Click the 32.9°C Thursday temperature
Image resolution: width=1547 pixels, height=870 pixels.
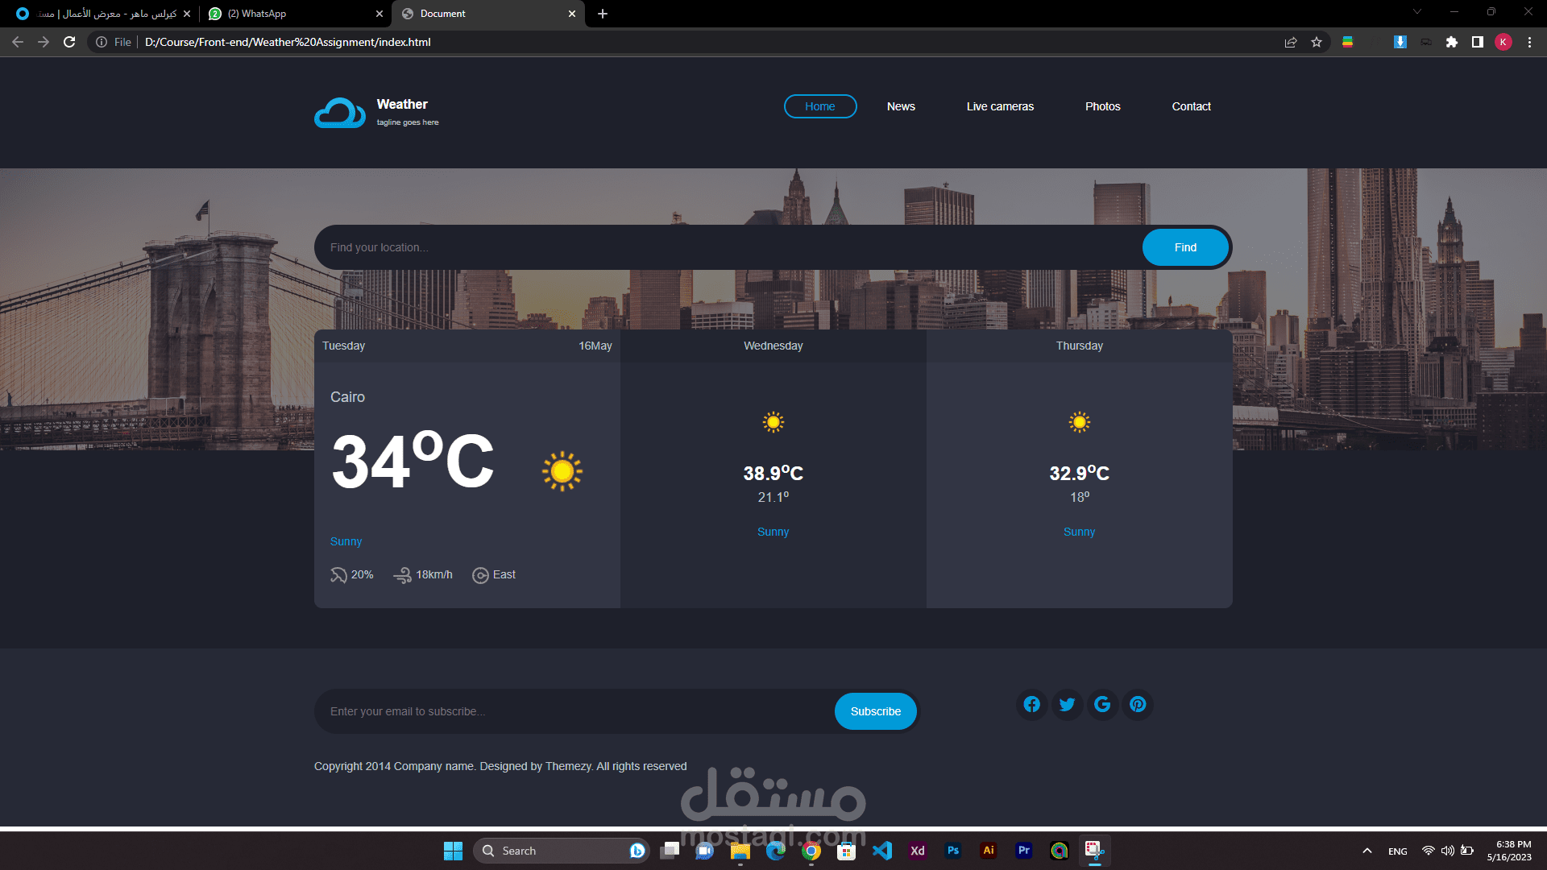1080,473
